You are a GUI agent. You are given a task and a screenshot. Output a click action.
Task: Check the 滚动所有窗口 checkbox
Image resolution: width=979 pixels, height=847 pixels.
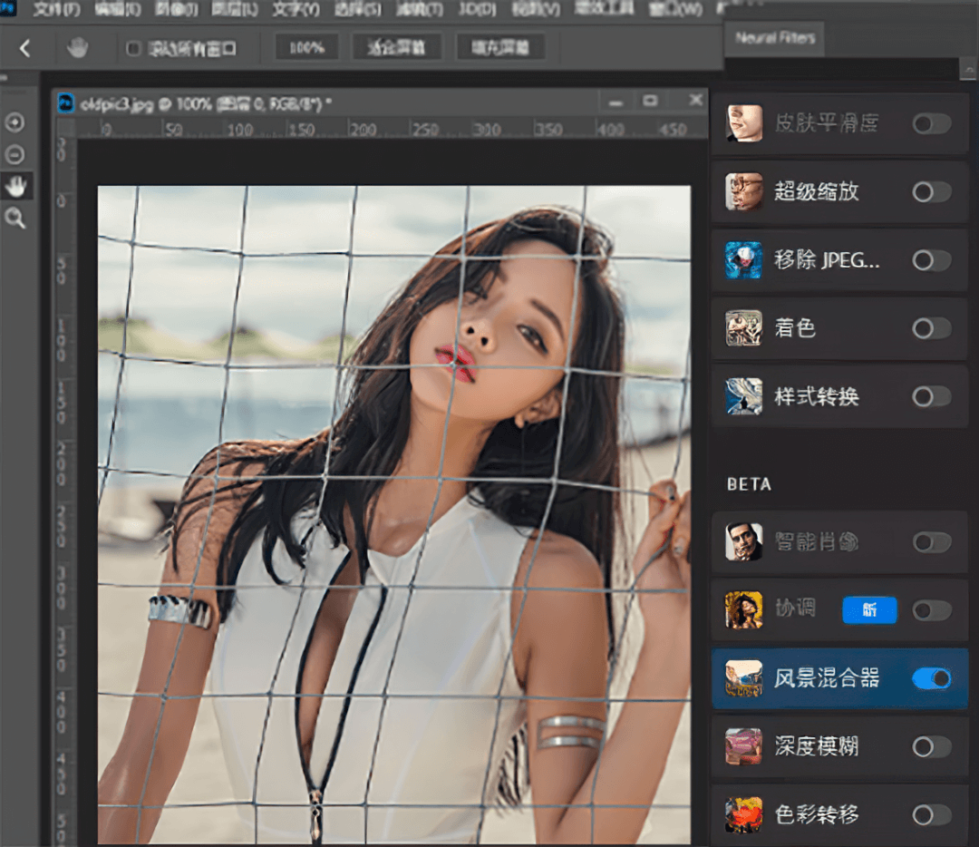pyautogui.click(x=133, y=48)
